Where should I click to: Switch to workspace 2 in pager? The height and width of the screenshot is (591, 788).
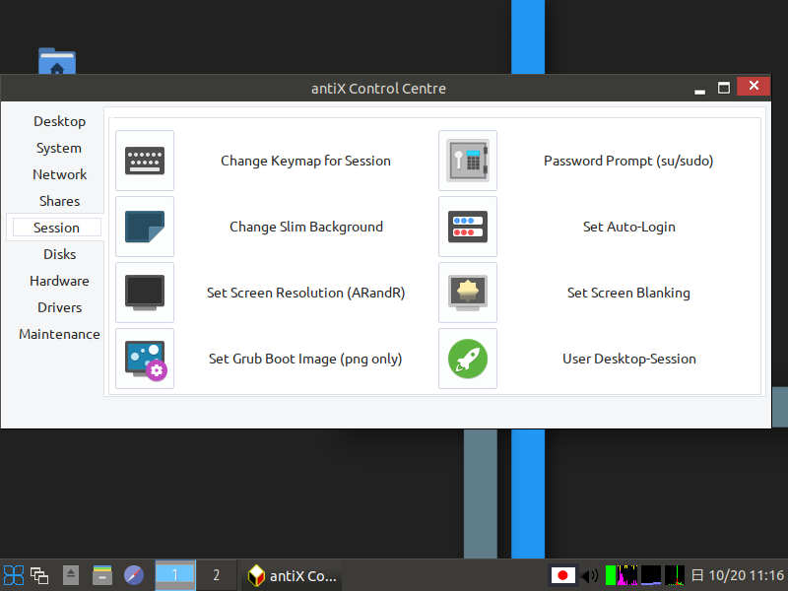tap(216, 575)
